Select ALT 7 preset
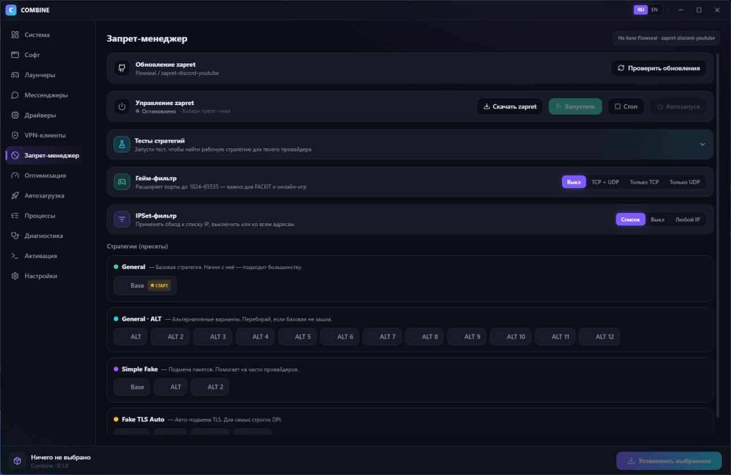 click(382, 337)
